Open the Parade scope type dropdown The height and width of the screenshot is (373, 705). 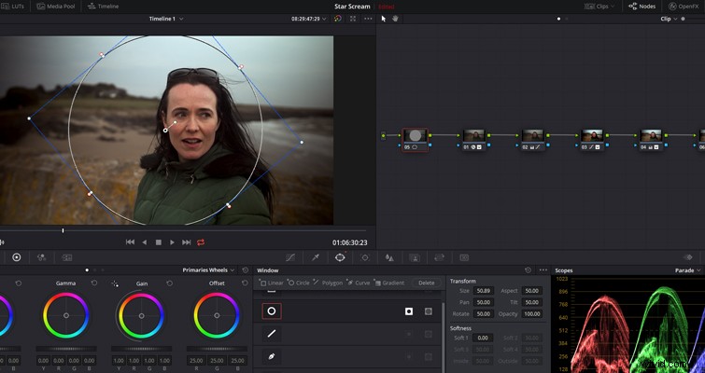point(687,270)
